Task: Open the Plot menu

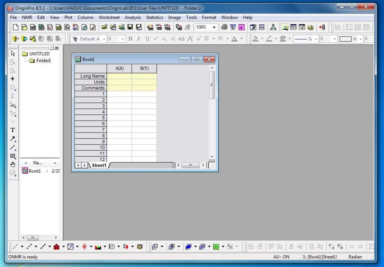Action: (68, 17)
